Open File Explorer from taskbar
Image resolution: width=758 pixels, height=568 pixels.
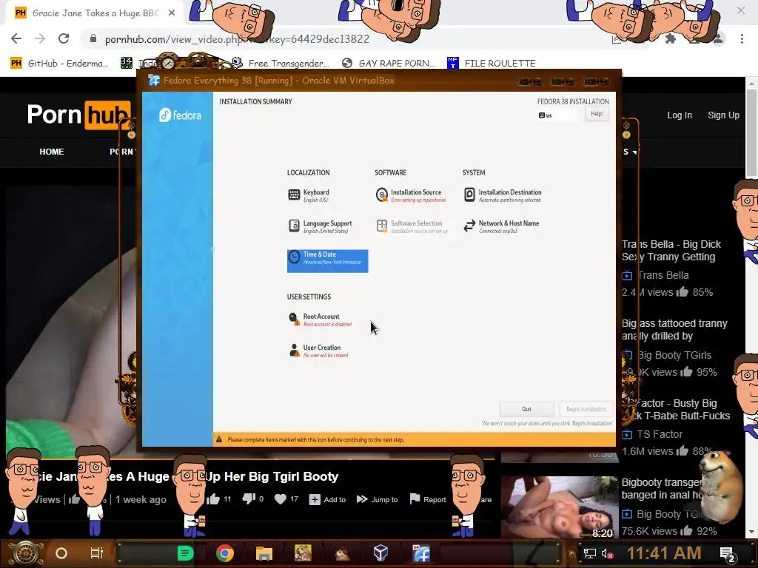click(264, 553)
